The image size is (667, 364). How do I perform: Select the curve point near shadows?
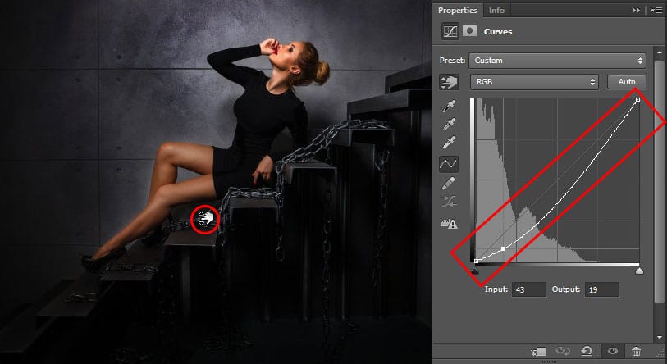click(504, 248)
